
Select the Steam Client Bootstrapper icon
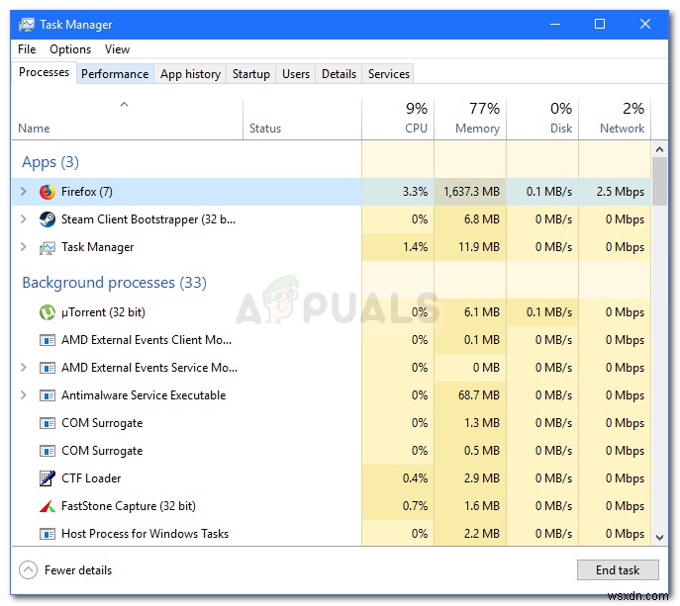coord(48,219)
